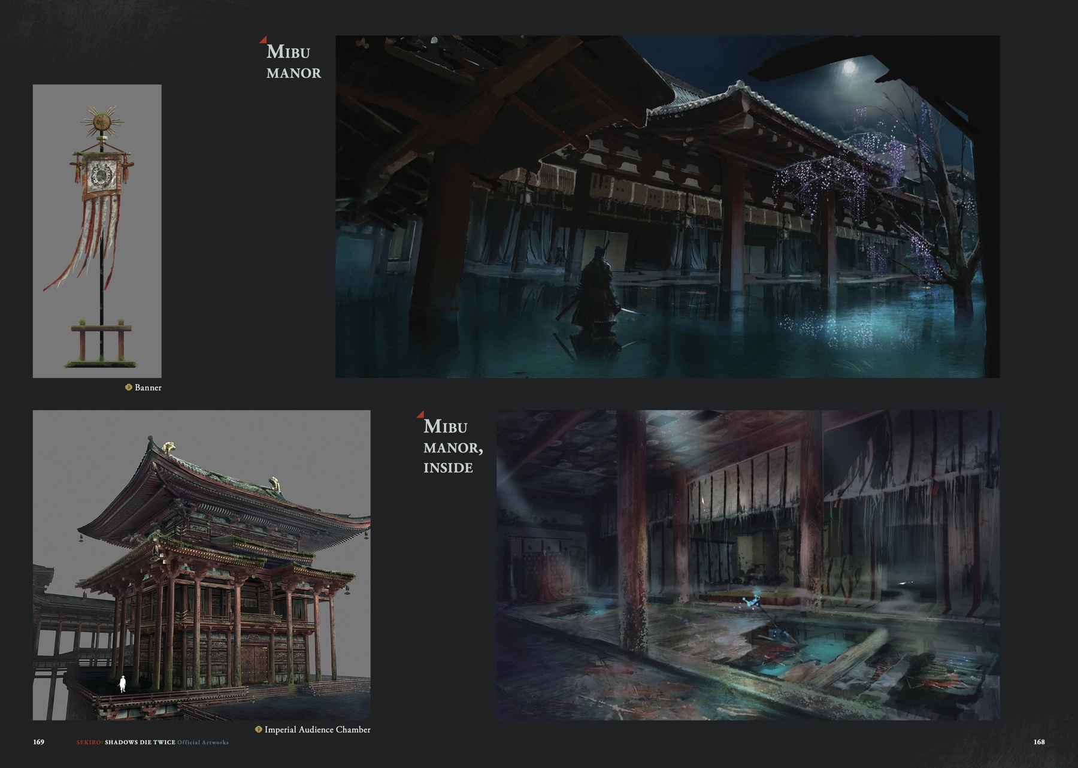Click the "Official Artworks" footer text
This screenshot has height=768, width=1078.
(203, 742)
